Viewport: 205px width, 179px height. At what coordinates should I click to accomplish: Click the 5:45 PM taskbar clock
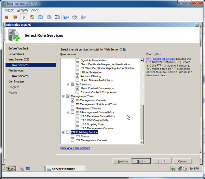(194, 169)
